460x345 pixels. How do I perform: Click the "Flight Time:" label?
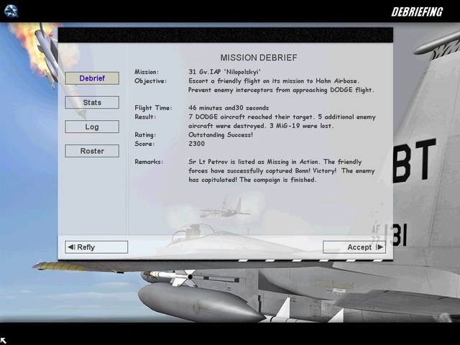pos(153,108)
